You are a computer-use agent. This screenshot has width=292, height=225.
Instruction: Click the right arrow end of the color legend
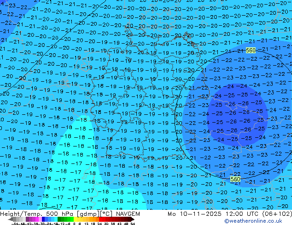[x=132, y=219]
